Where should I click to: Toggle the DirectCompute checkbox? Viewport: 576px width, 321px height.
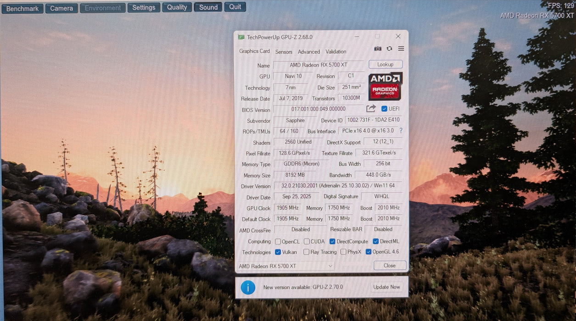click(x=332, y=242)
